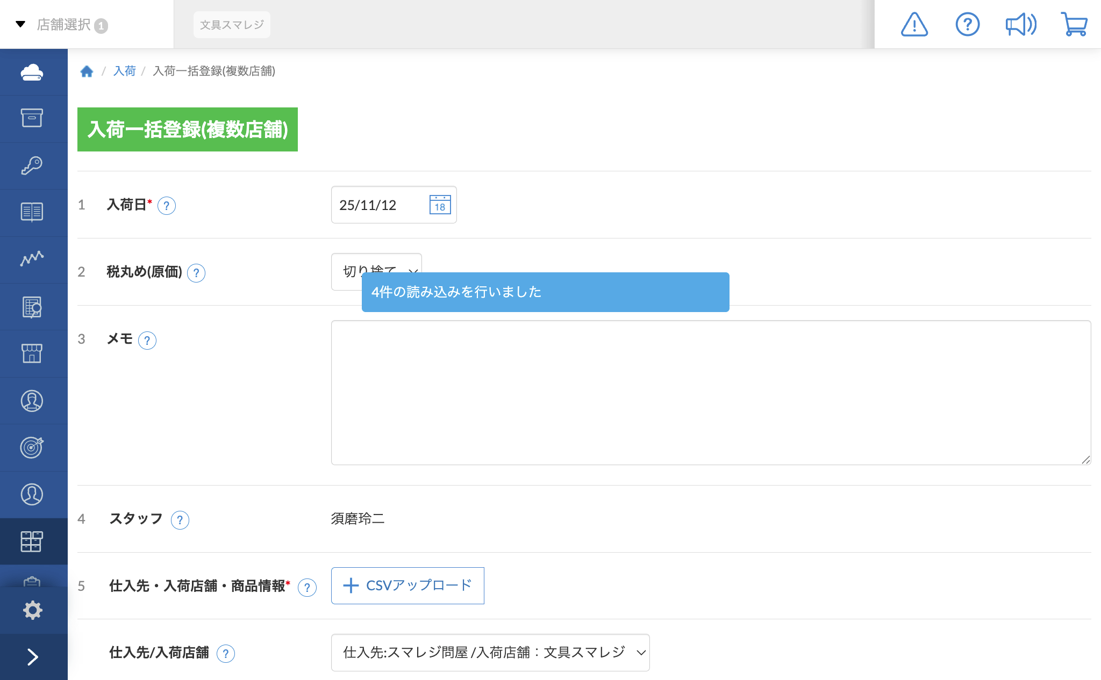
Task: Click the storefront icon in sidebar
Action: click(x=32, y=353)
